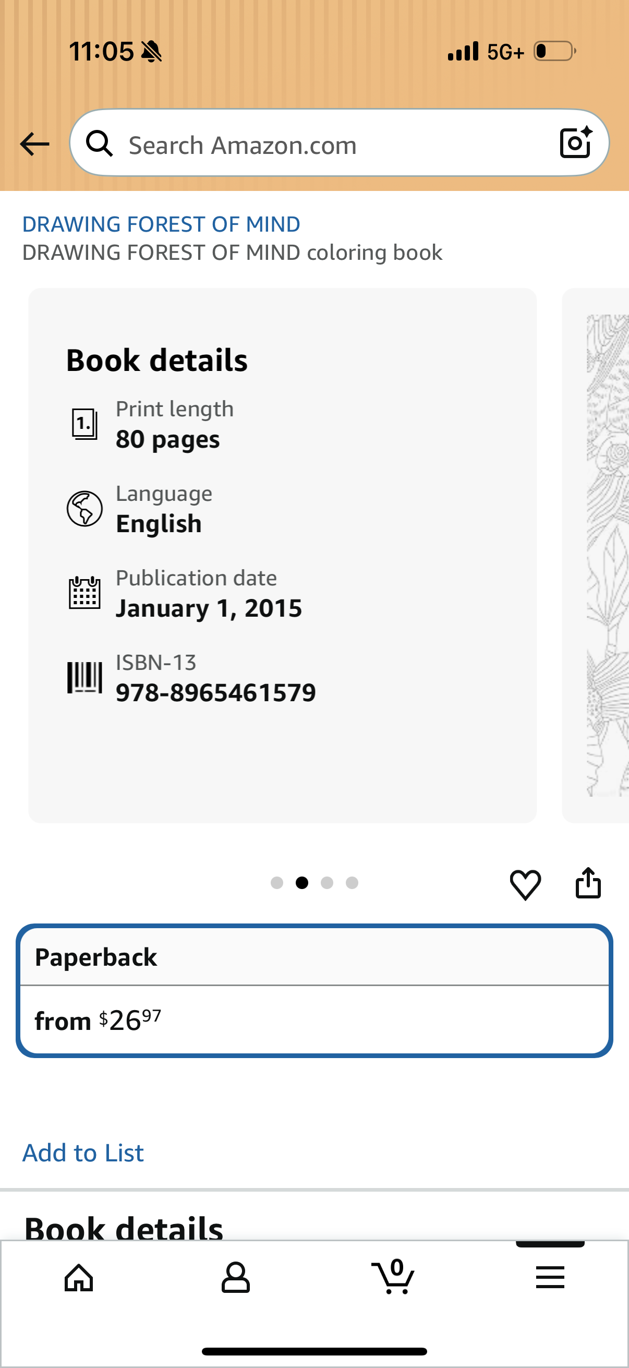The width and height of the screenshot is (629, 1368).
Task: Open the account profile tab
Action: [x=236, y=1277]
